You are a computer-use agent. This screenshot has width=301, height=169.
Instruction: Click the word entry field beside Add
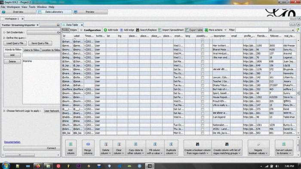(41, 55)
